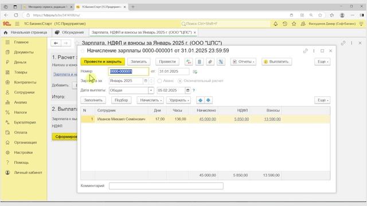
Task: Open Главное section in sidebar
Action: pos(21,42)
